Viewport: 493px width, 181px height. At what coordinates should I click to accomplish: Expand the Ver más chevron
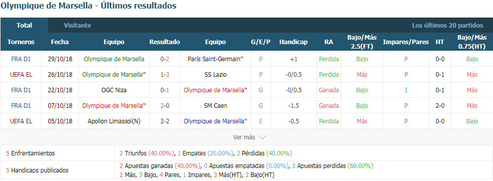(x=262, y=137)
